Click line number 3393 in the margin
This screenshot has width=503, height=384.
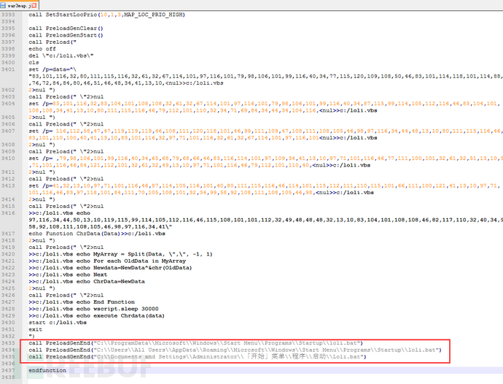point(8,15)
